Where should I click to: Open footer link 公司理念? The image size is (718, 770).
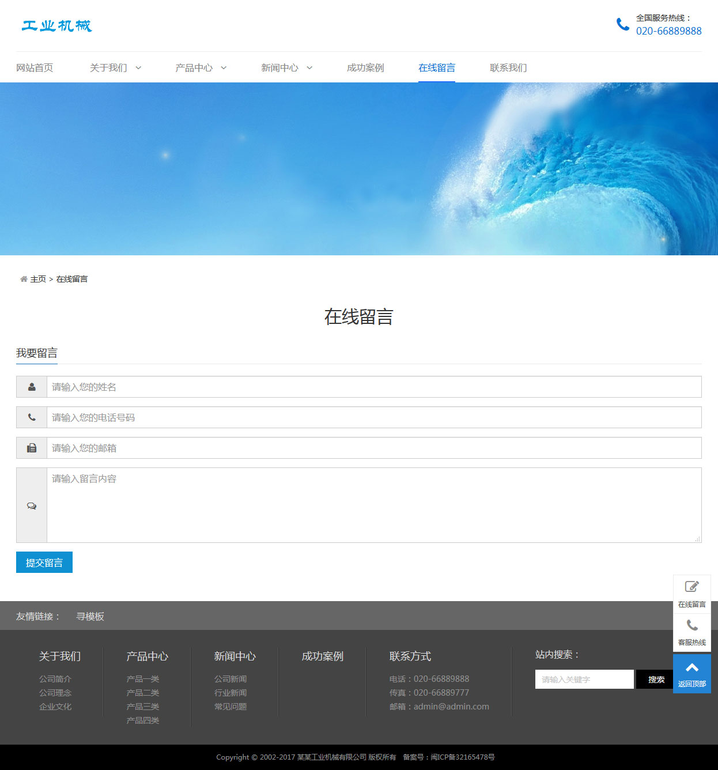55,693
